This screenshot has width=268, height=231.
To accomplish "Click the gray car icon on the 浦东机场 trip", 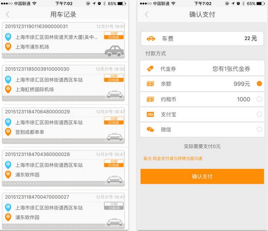I will coord(114,51).
